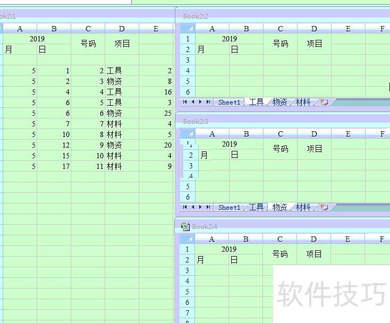Viewport: 390px width, 323px height.
Task: Click 月 cell in Book2:4
Action: (211, 260)
